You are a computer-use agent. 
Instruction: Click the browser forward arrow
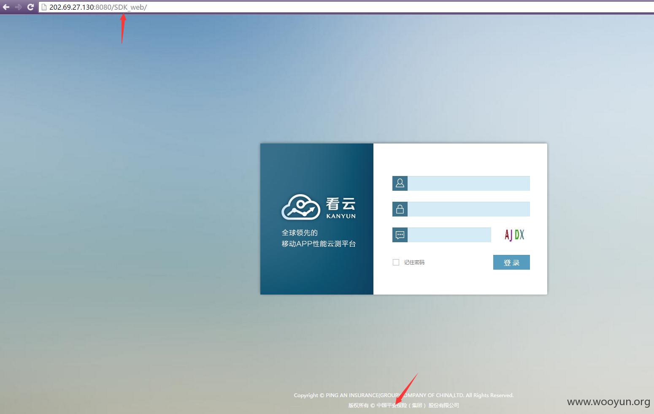pos(18,7)
